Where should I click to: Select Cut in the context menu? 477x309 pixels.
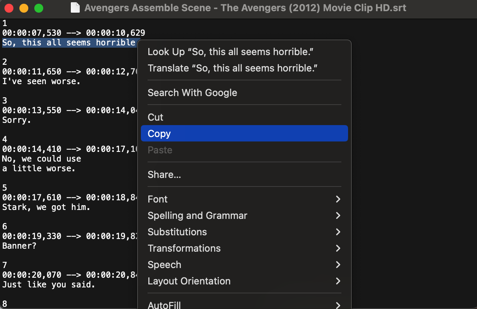click(155, 117)
